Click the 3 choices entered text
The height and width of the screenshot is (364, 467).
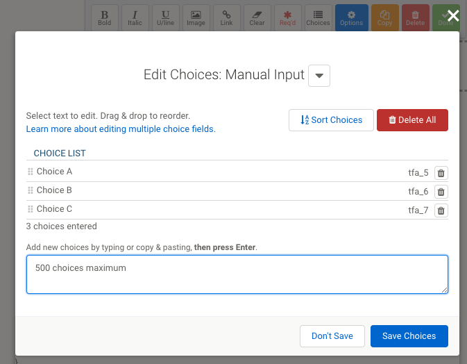pos(61,226)
